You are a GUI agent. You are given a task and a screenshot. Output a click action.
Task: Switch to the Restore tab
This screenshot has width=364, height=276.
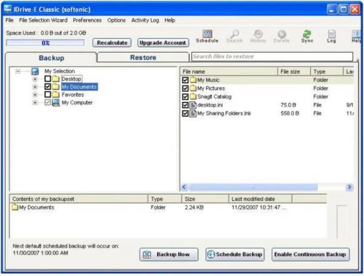pyautogui.click(x=143, y=57)
